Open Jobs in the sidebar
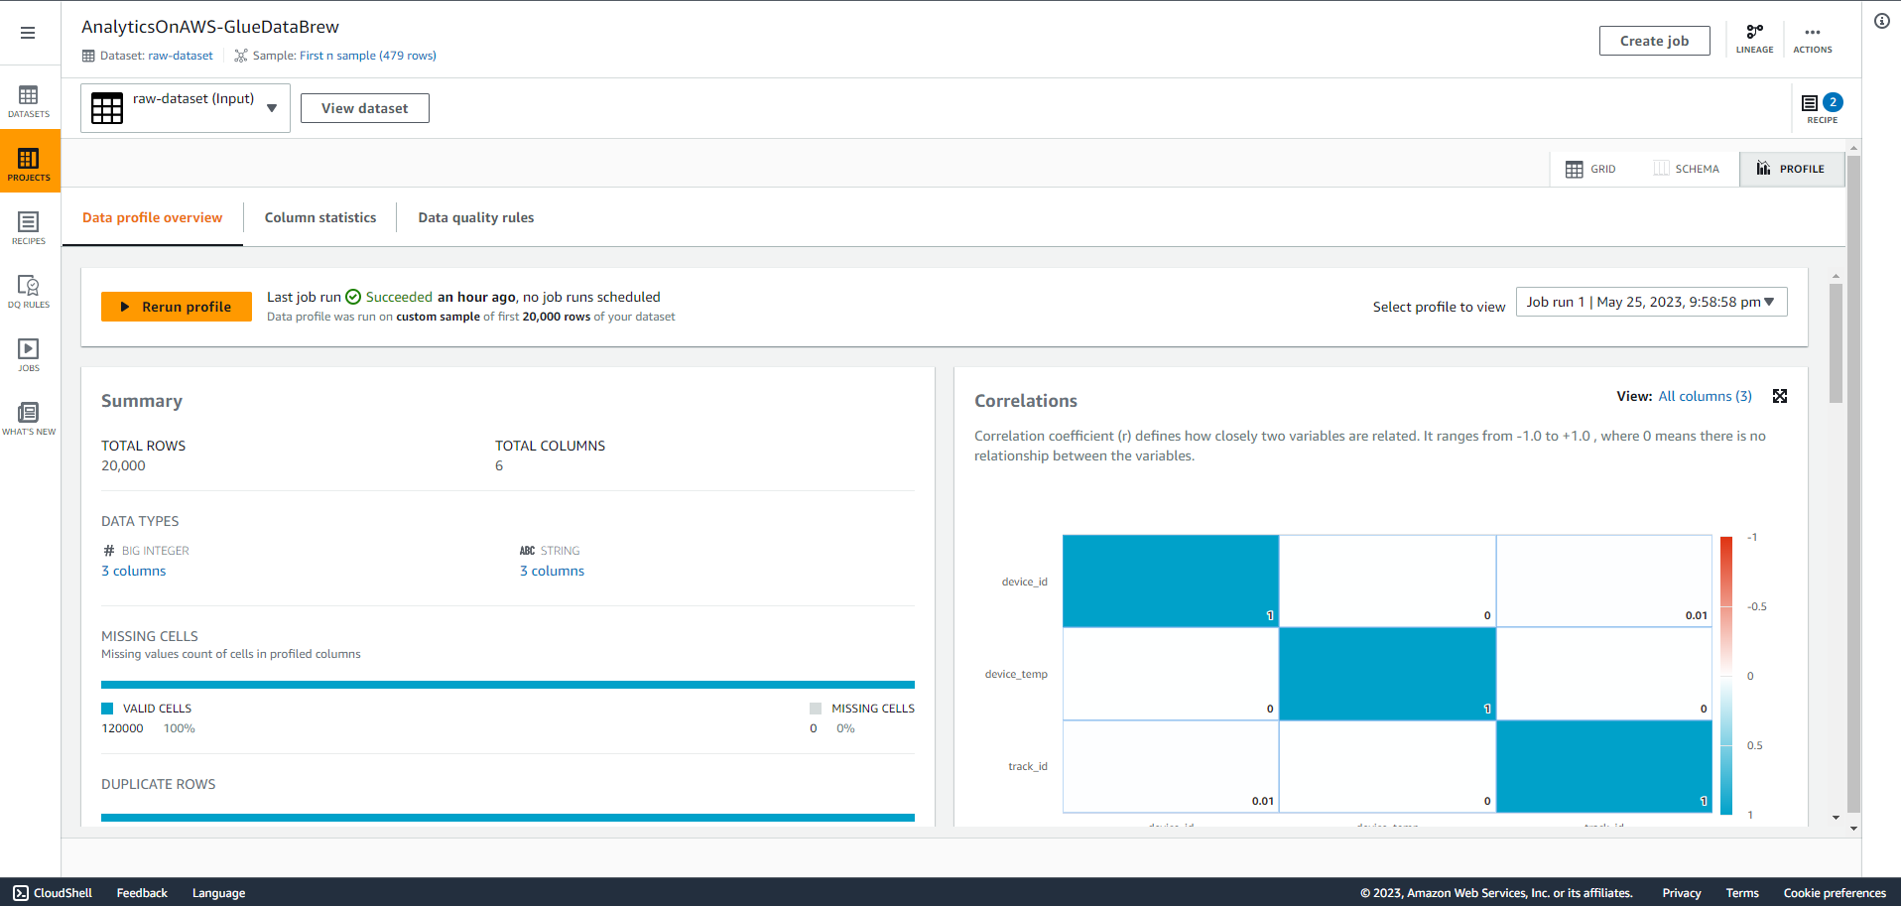Viewport: 1901px width, 906px height. click(29, 355)
